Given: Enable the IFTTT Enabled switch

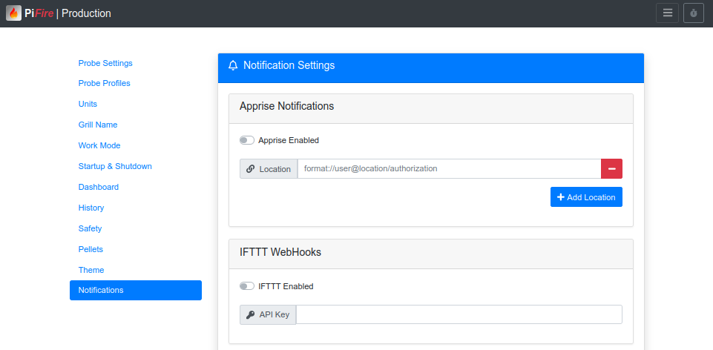Looking at the screenshot, I should click(247, 286).
